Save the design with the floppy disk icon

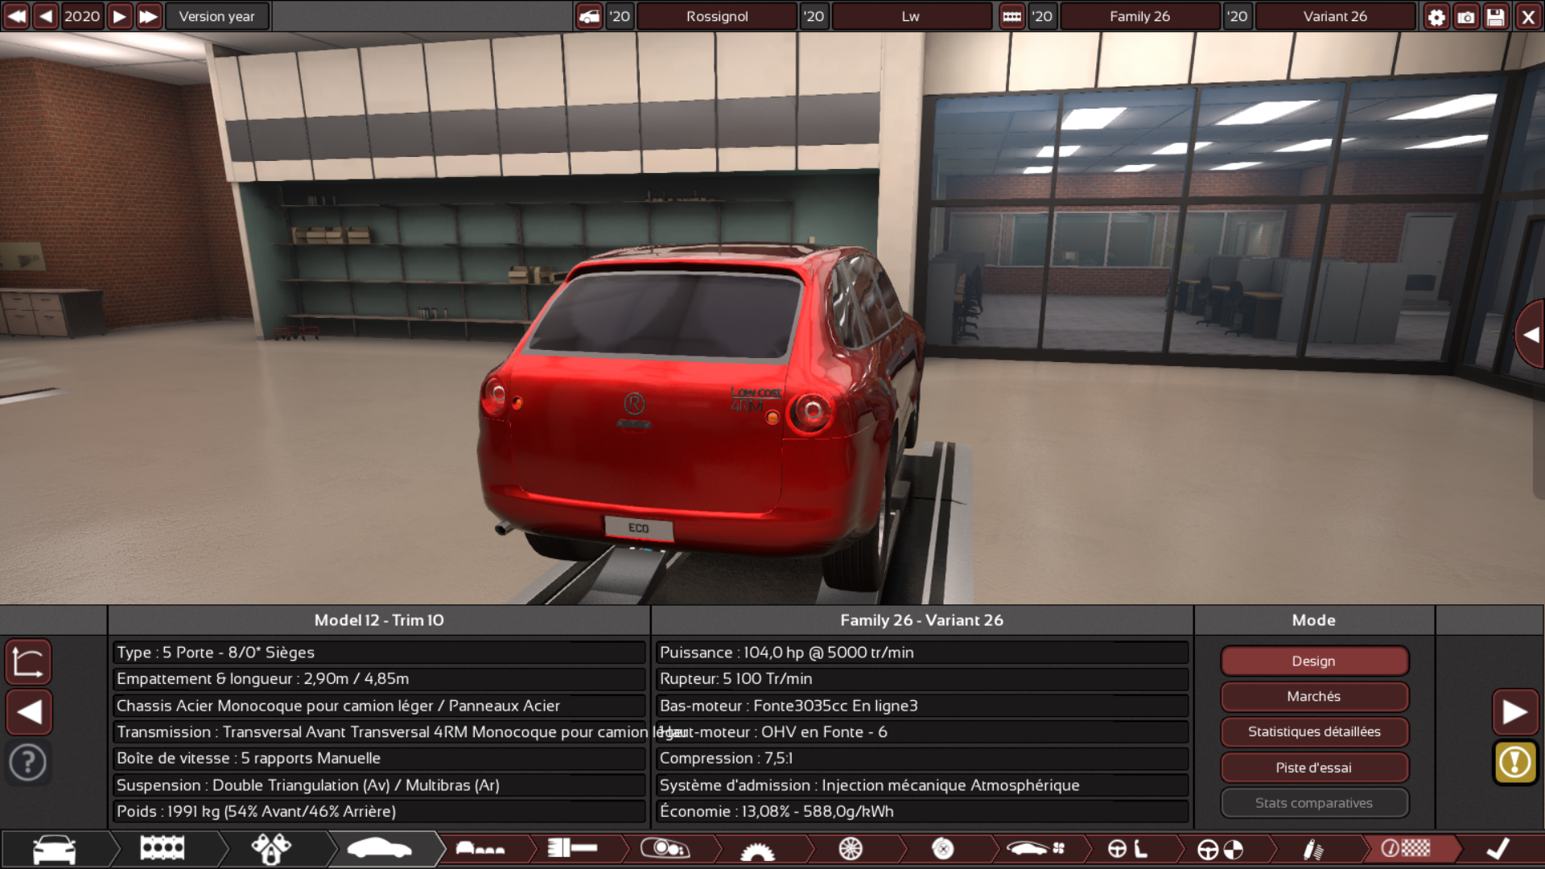click(1496, 16)
